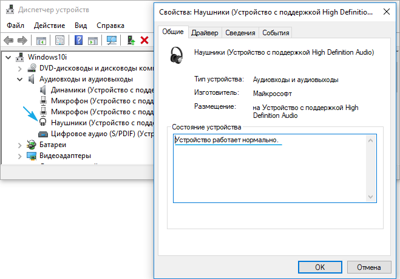400x279 pixels.
Task: Click the show/hide console tree icon
Action: (x=41, y=40)
